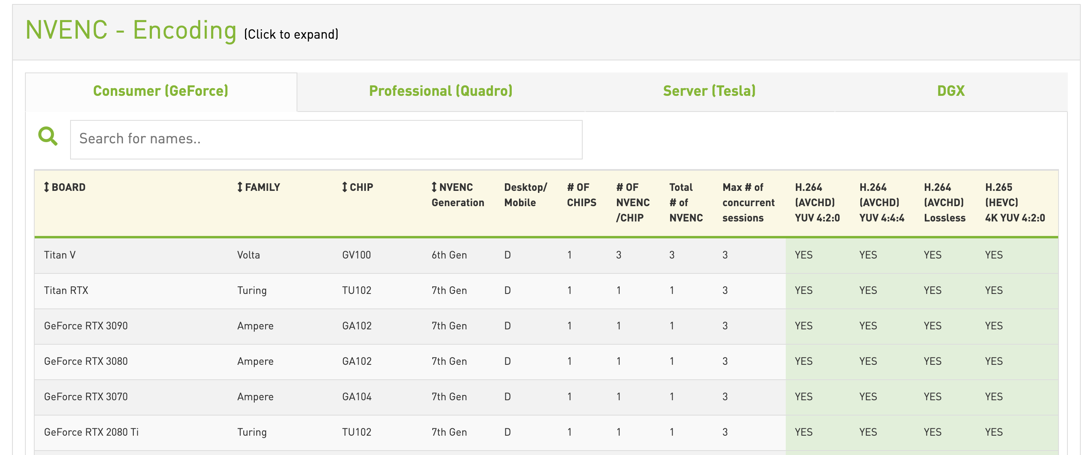The image size is (1092, 455).
Task: Open the Server (Tesla) tab
Action: pos(709,91)
